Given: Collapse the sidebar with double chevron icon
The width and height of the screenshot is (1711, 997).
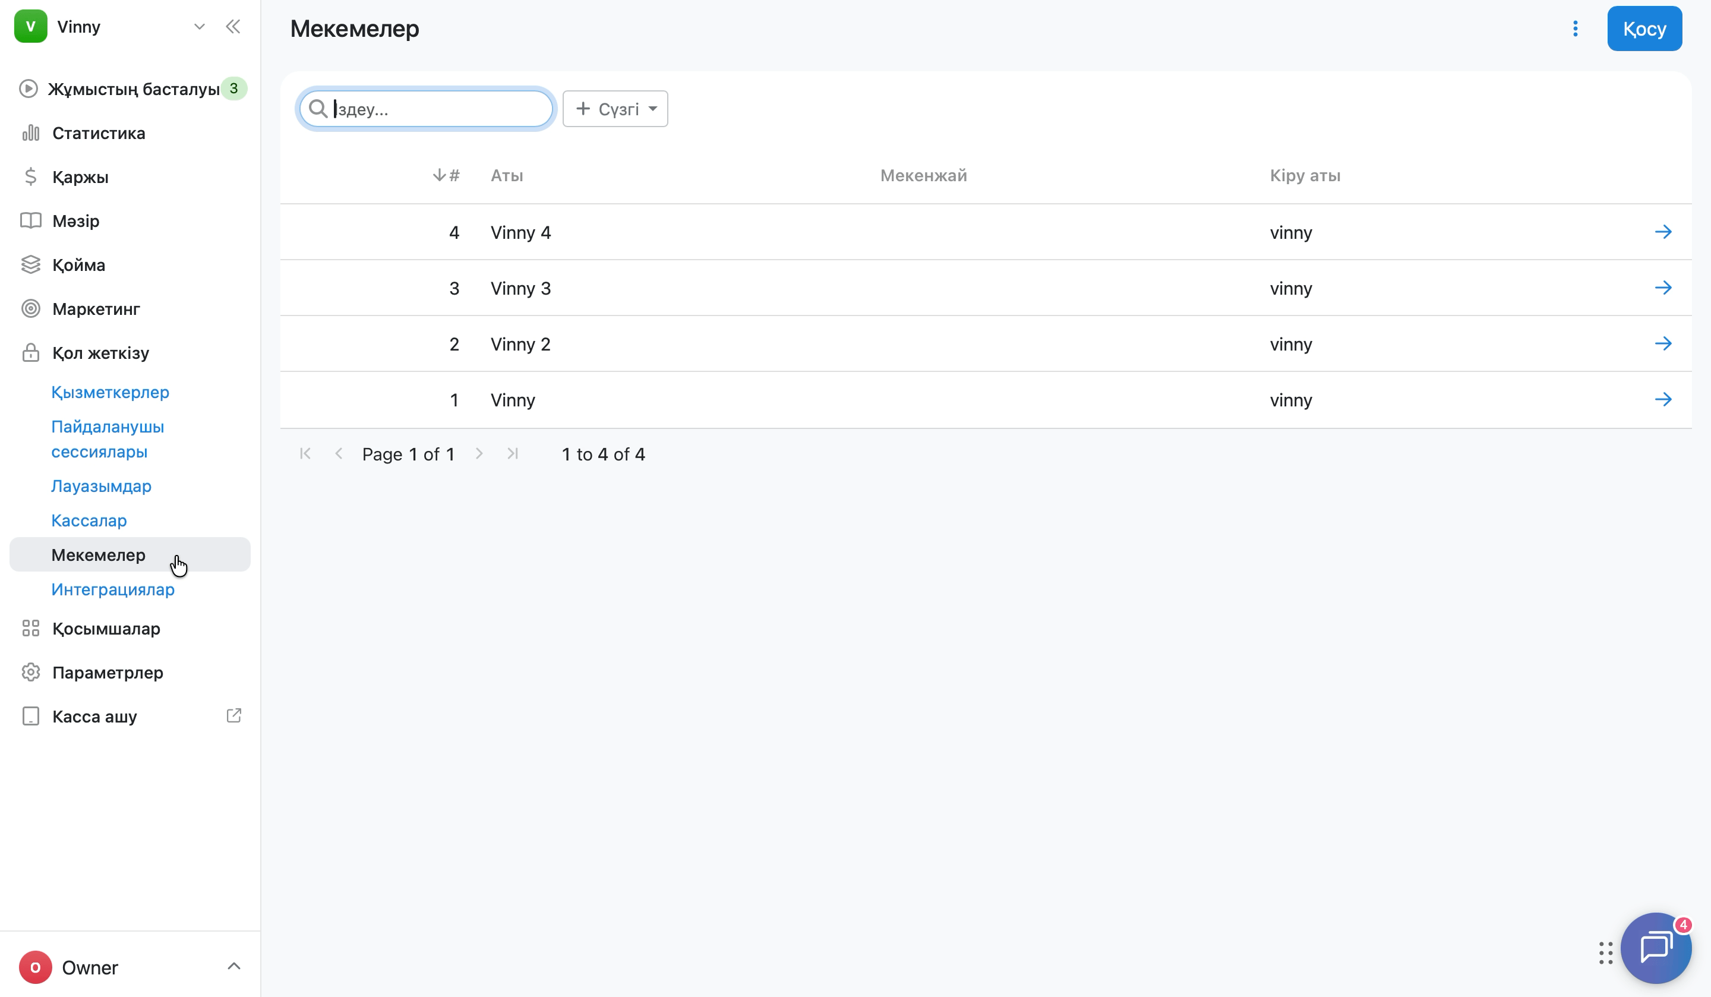Looking at the screenshot, I should (233, 27).
